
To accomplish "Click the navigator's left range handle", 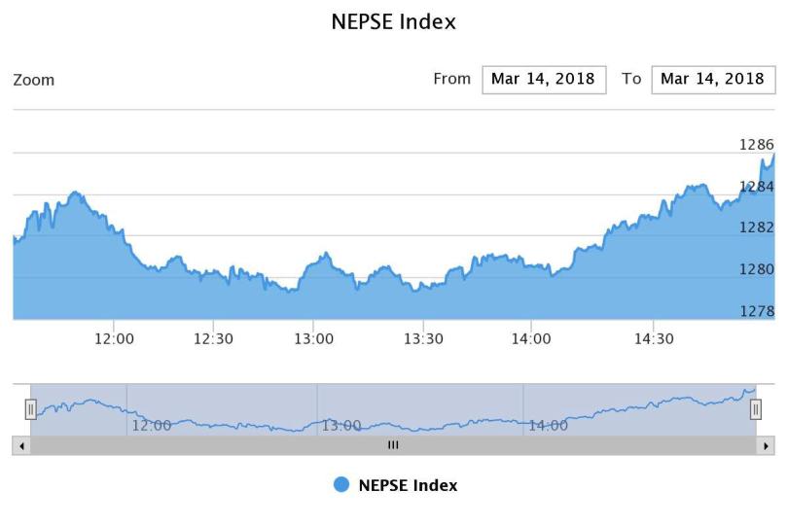I will tap(31, 409).
